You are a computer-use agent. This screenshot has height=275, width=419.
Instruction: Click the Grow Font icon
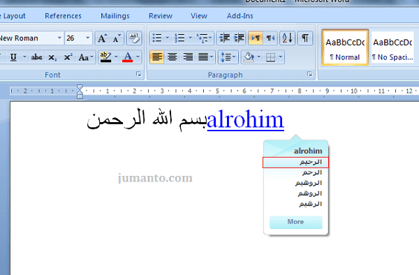tap(102, 38)
